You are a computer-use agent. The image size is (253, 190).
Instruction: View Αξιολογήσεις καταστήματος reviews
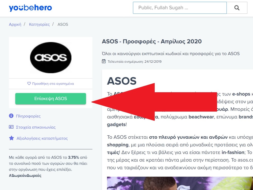42,138
